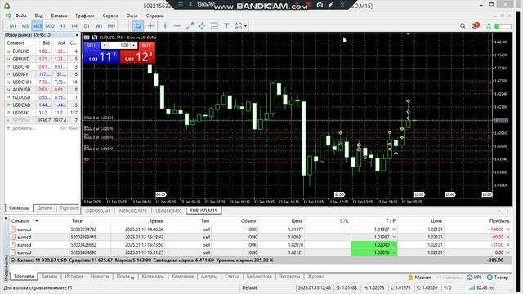Viewport: 523px width, 294px height.
Task: Click the Default profile in status bar
Action: (x=249, y=287)
